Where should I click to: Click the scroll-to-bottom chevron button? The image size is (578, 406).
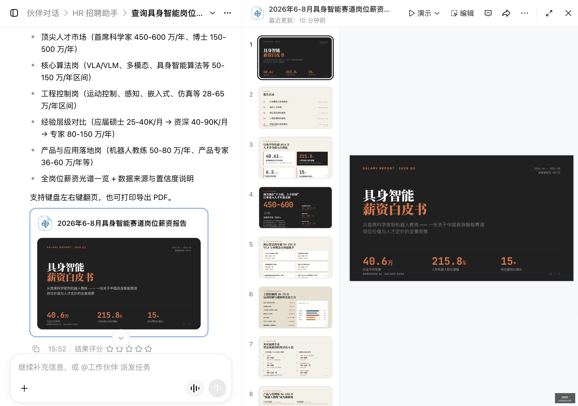[121, 338]
